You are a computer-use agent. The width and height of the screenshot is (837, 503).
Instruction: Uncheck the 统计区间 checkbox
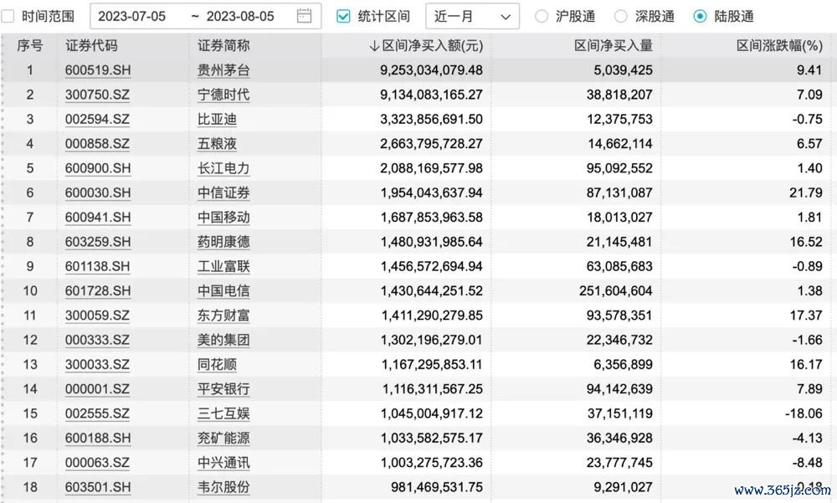343,16
